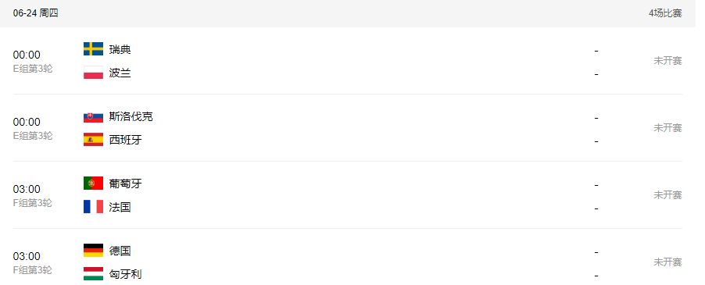Click the 德国 team name
The height and width of the screenshot is (285, 705).
pos(120,251)
